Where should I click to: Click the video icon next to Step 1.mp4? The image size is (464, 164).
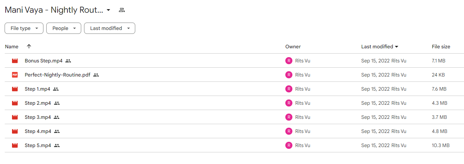(x=15, y=89)
